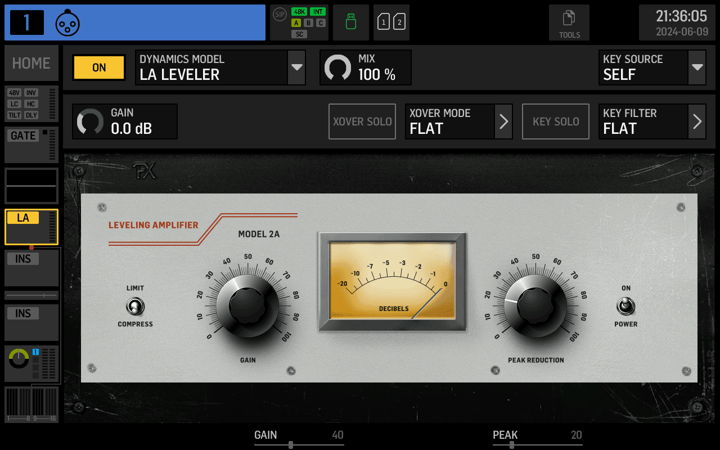Open the pan knob block in sidebar
720x450 pixels.
tap(31, 364)
